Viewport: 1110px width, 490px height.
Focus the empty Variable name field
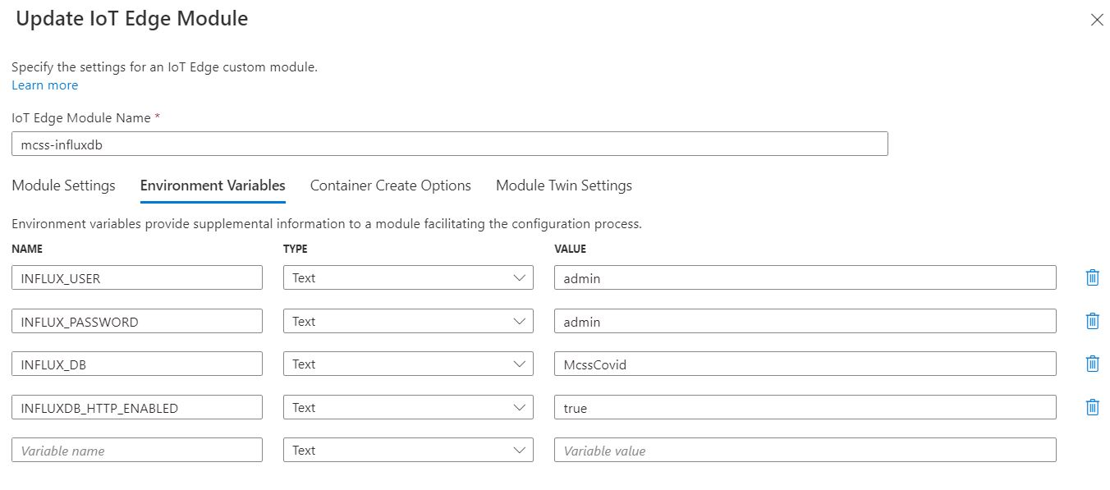(137, 450)
